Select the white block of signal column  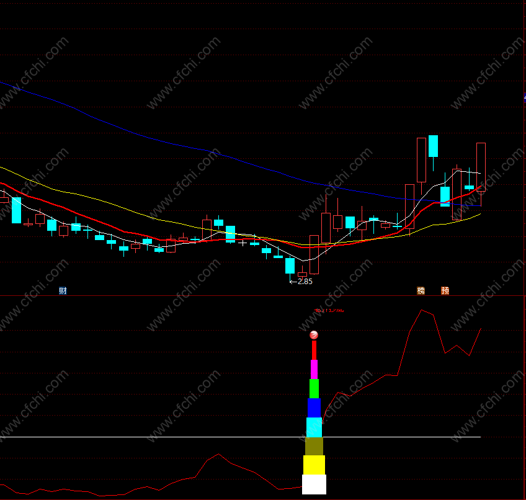coord(314,484)
